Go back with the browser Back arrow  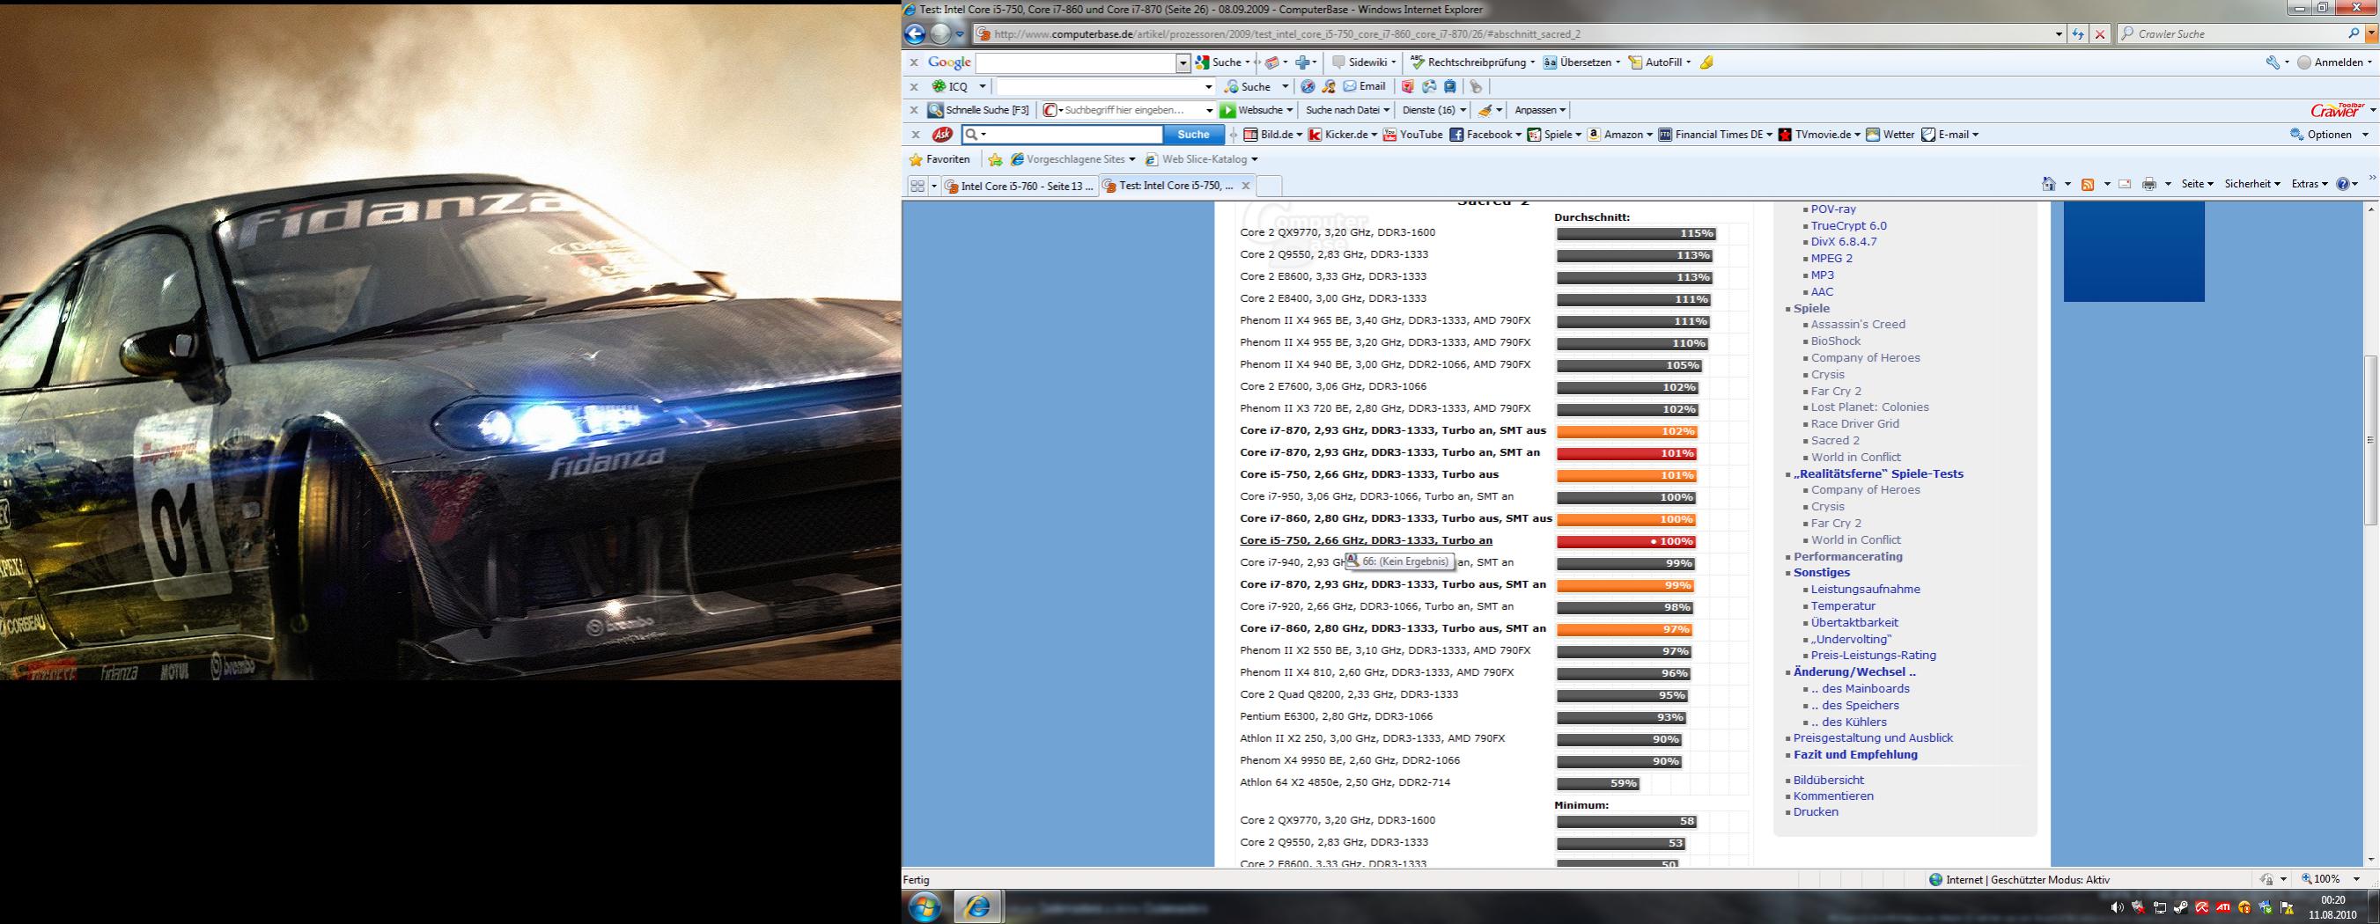[x=915, y=34]
